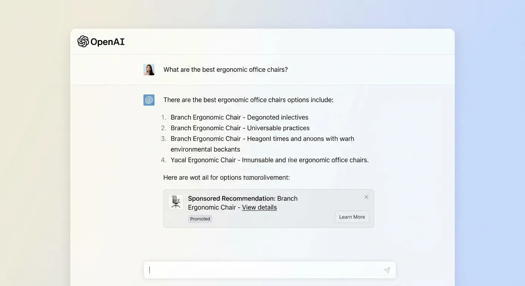
Task: Select the user question about ergonomic chairs
Action: [x=225, y=69]
